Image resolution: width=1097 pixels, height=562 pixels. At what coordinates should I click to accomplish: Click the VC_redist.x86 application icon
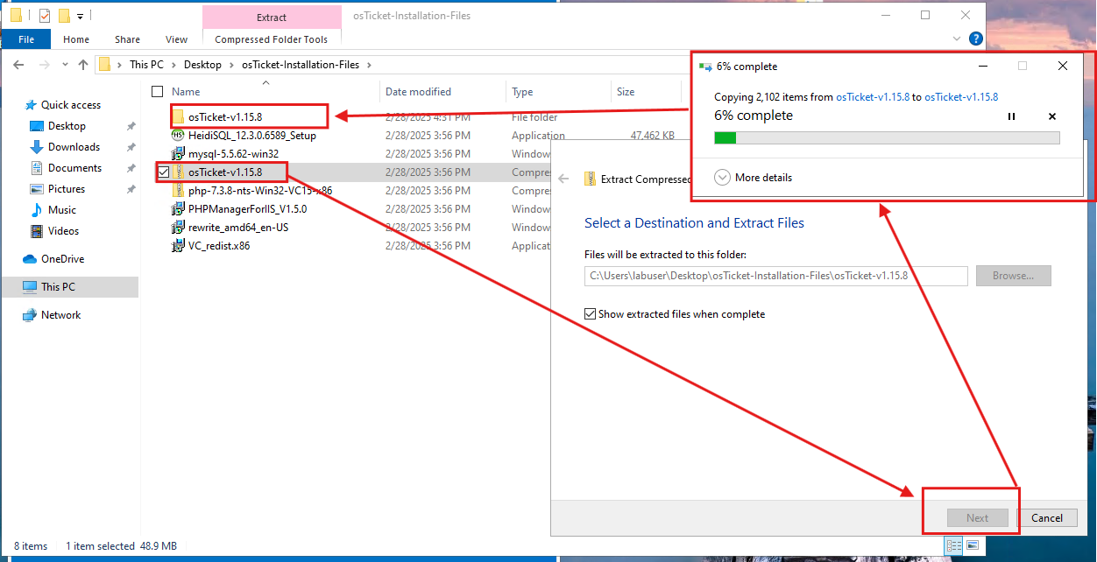pos(179,246)
